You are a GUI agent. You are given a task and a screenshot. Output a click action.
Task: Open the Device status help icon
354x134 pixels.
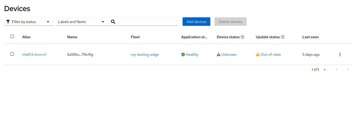242,37
